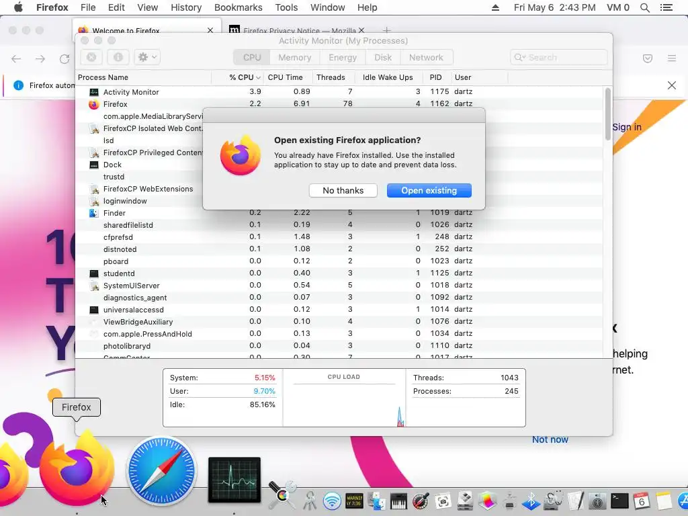Open the gear action dropdown in Activity Monitor

(147, 57)
